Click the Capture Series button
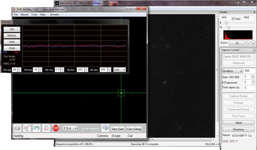 tap(239, 96)
